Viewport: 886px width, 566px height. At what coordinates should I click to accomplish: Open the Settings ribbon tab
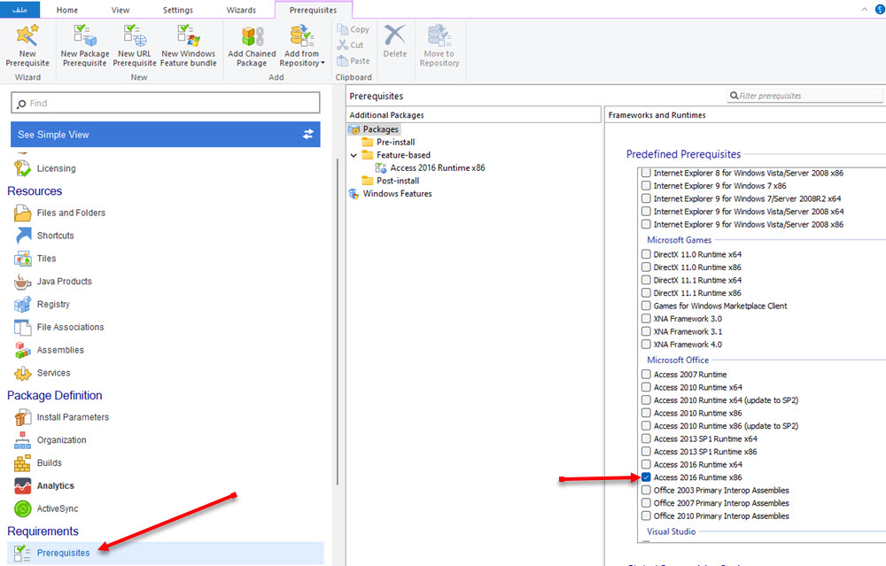178,10
